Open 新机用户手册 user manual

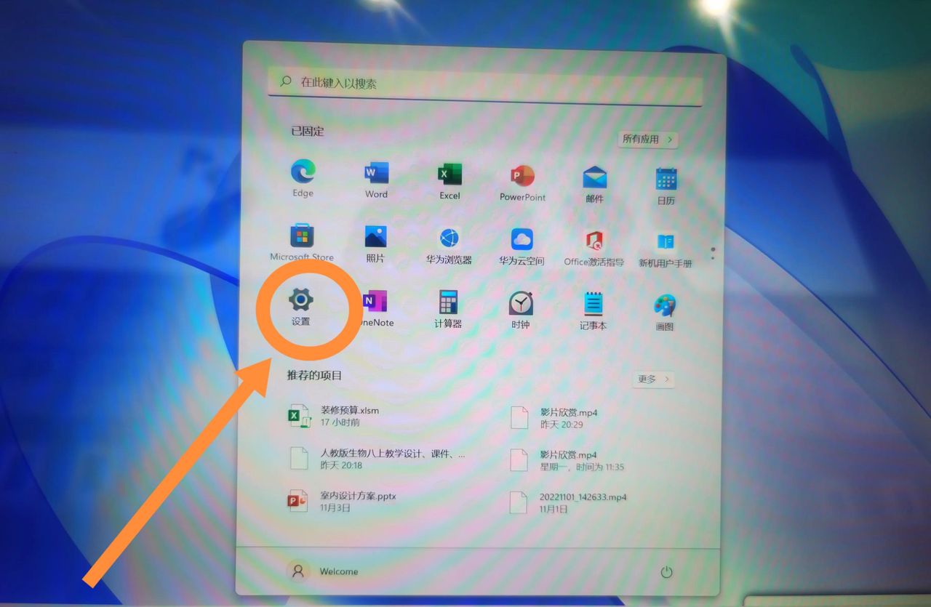[x=665, y=249]
